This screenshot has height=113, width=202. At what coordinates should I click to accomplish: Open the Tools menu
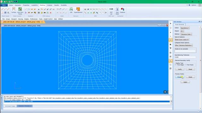pos(41,19)
